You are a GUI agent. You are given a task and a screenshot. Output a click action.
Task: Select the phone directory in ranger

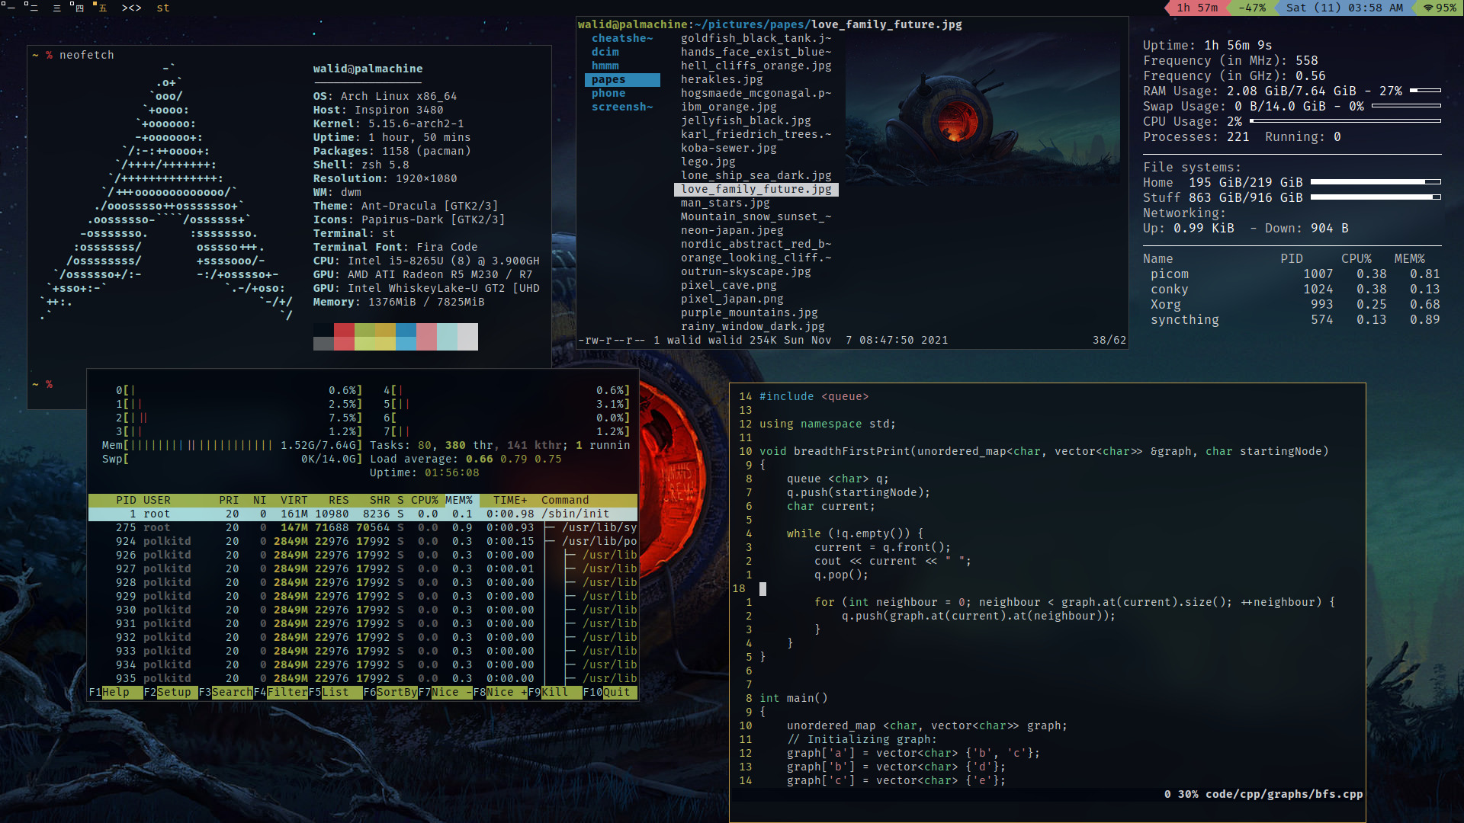pos(608,93)
